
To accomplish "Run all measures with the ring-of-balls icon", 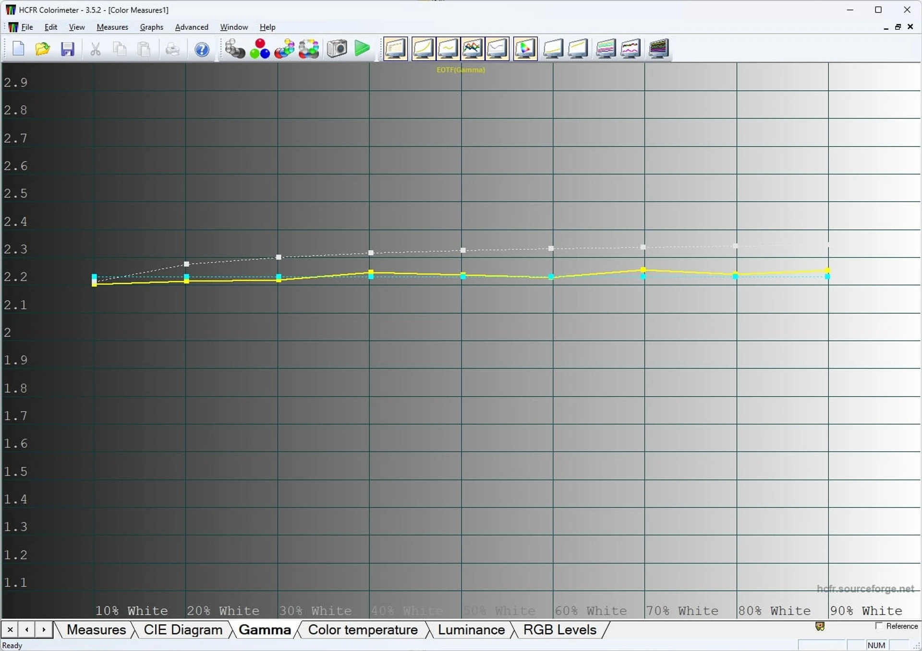I will (309, 49).
